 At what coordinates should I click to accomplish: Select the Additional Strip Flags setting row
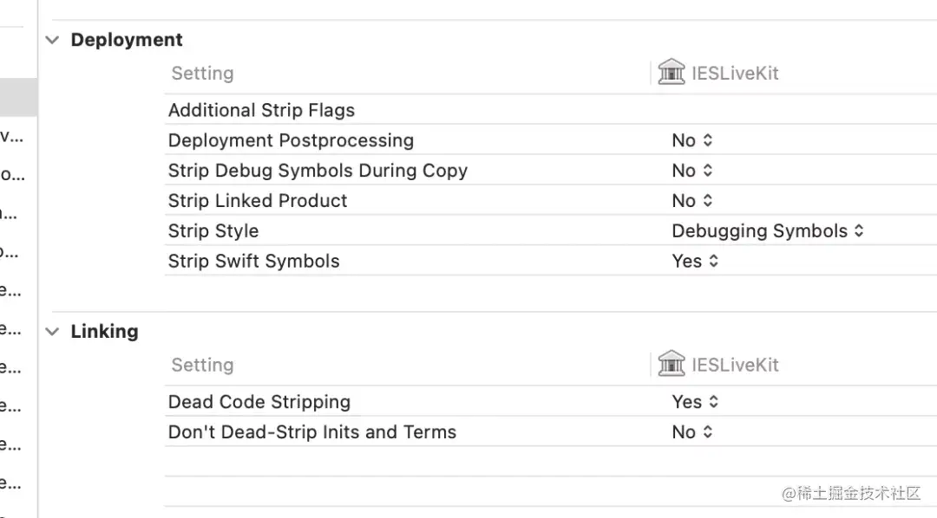[x=550, y=110]
